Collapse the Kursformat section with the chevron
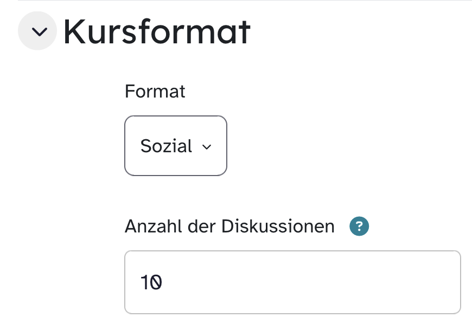Viewport: 472px width, 324px height. (37, 32)
